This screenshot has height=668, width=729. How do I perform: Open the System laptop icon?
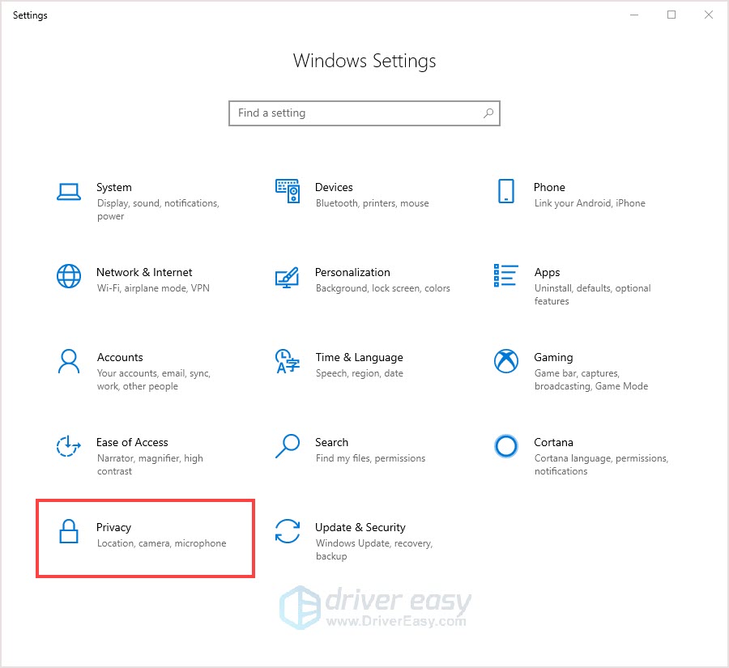pos(69,192)
